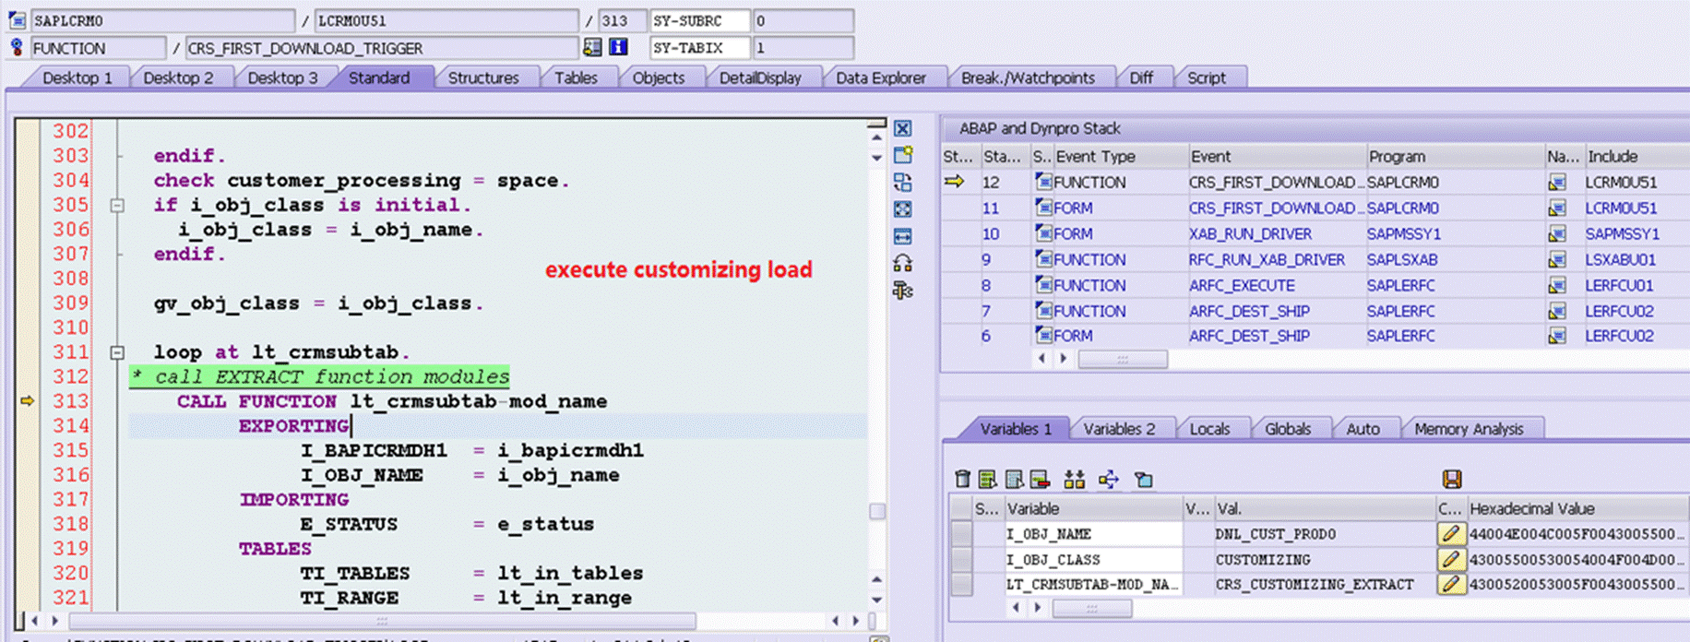Open navigation icon in XAB_RUN_DRIVER row
This screenshot has width=1690, height=642.
[1557, 234]
